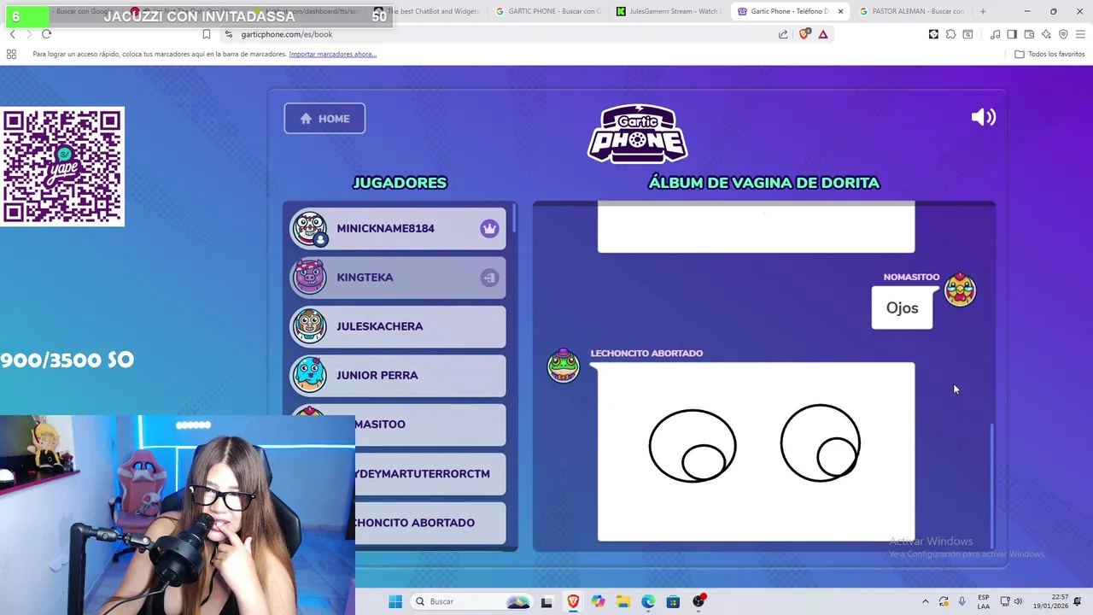1093x615 pixels.
Task: Select player JUNIOR PERRA in the list
Action: click(x=398, y=375)
